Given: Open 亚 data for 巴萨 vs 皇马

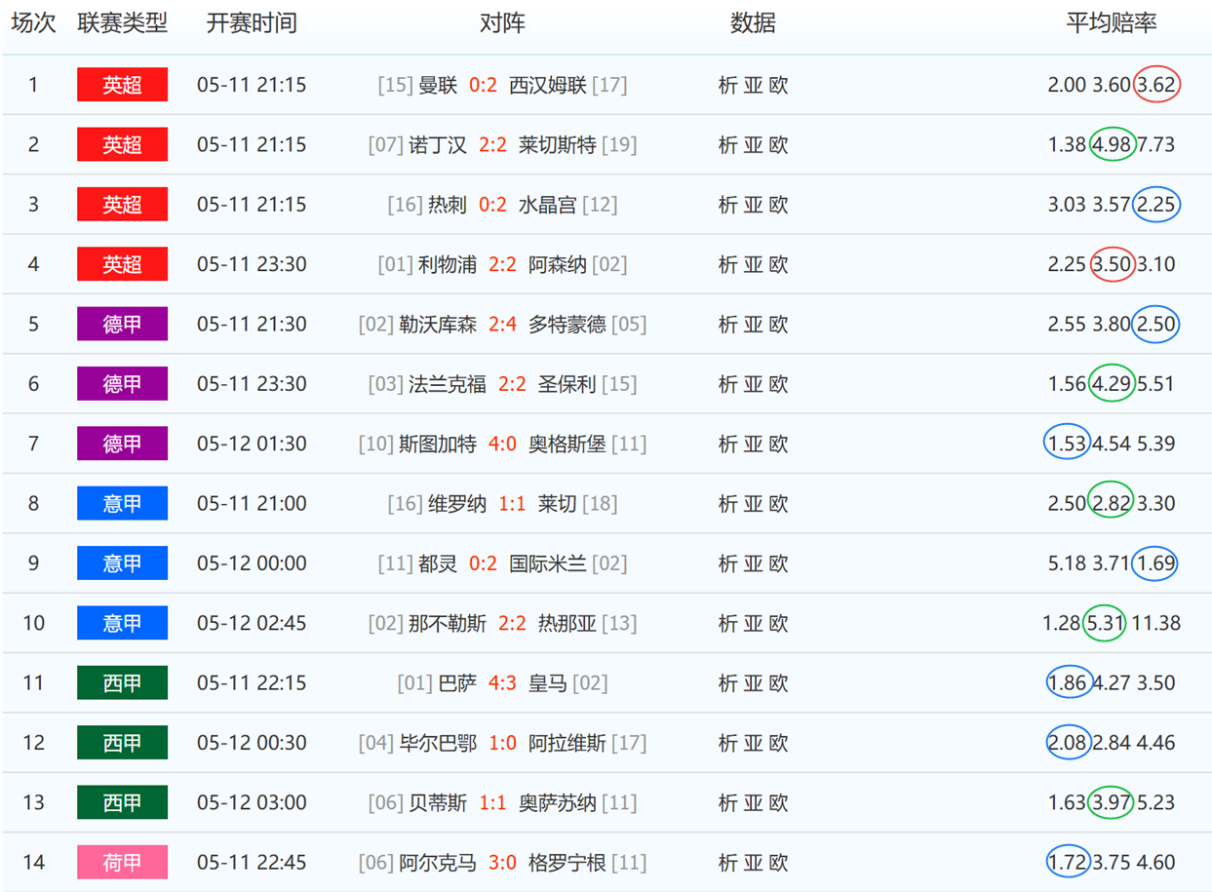Looking at the screenshot, I should (x=753, y=683).
